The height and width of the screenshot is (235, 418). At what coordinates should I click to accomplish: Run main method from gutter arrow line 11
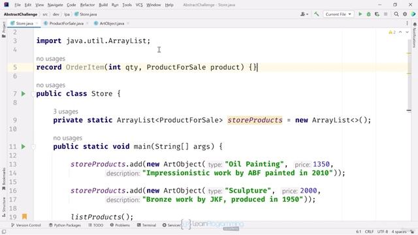point(24,146)
